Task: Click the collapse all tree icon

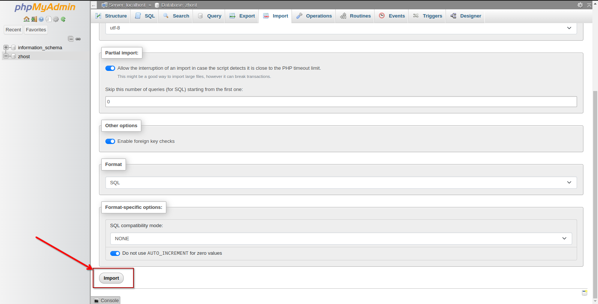Action: coord(71,39)
